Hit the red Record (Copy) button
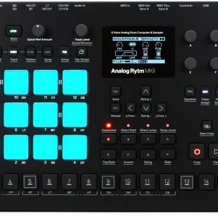 pyautogui.click(x=197, y=152)
